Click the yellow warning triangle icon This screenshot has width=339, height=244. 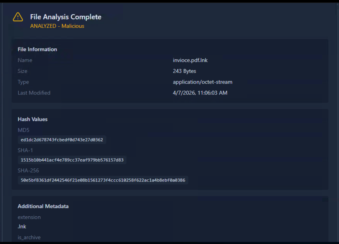(18, 17)
